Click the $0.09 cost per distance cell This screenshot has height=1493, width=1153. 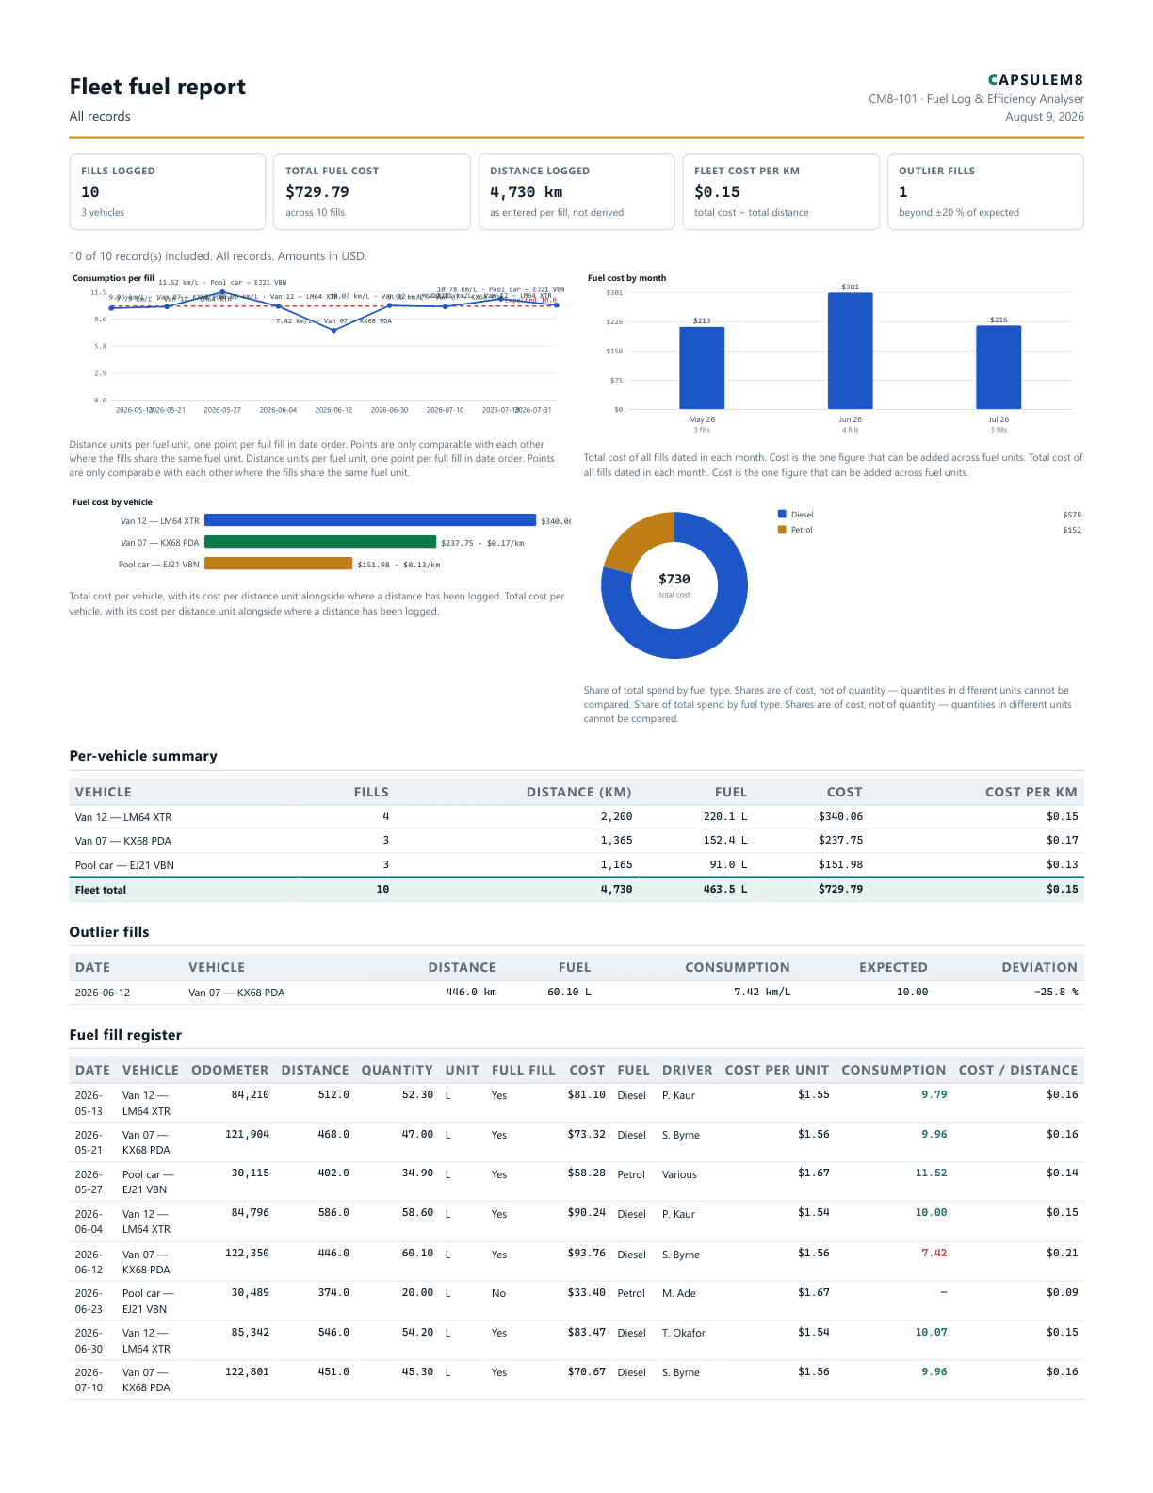tap(1063, 1292)
